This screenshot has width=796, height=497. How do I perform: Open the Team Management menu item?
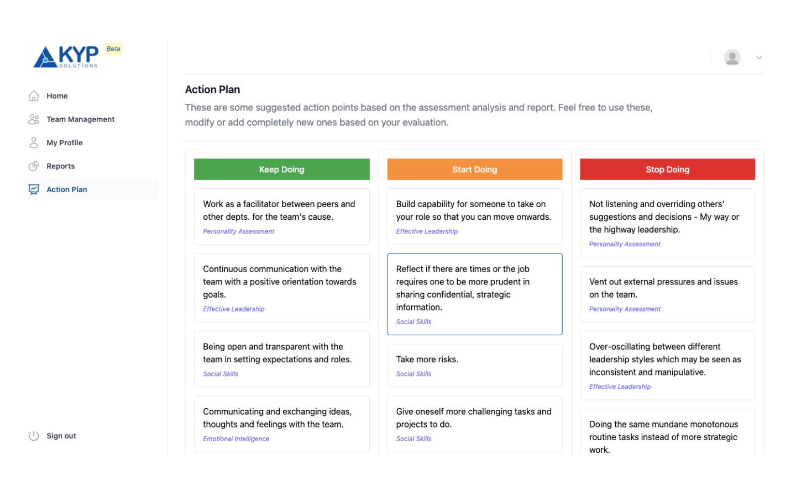[x=80, y=119]
